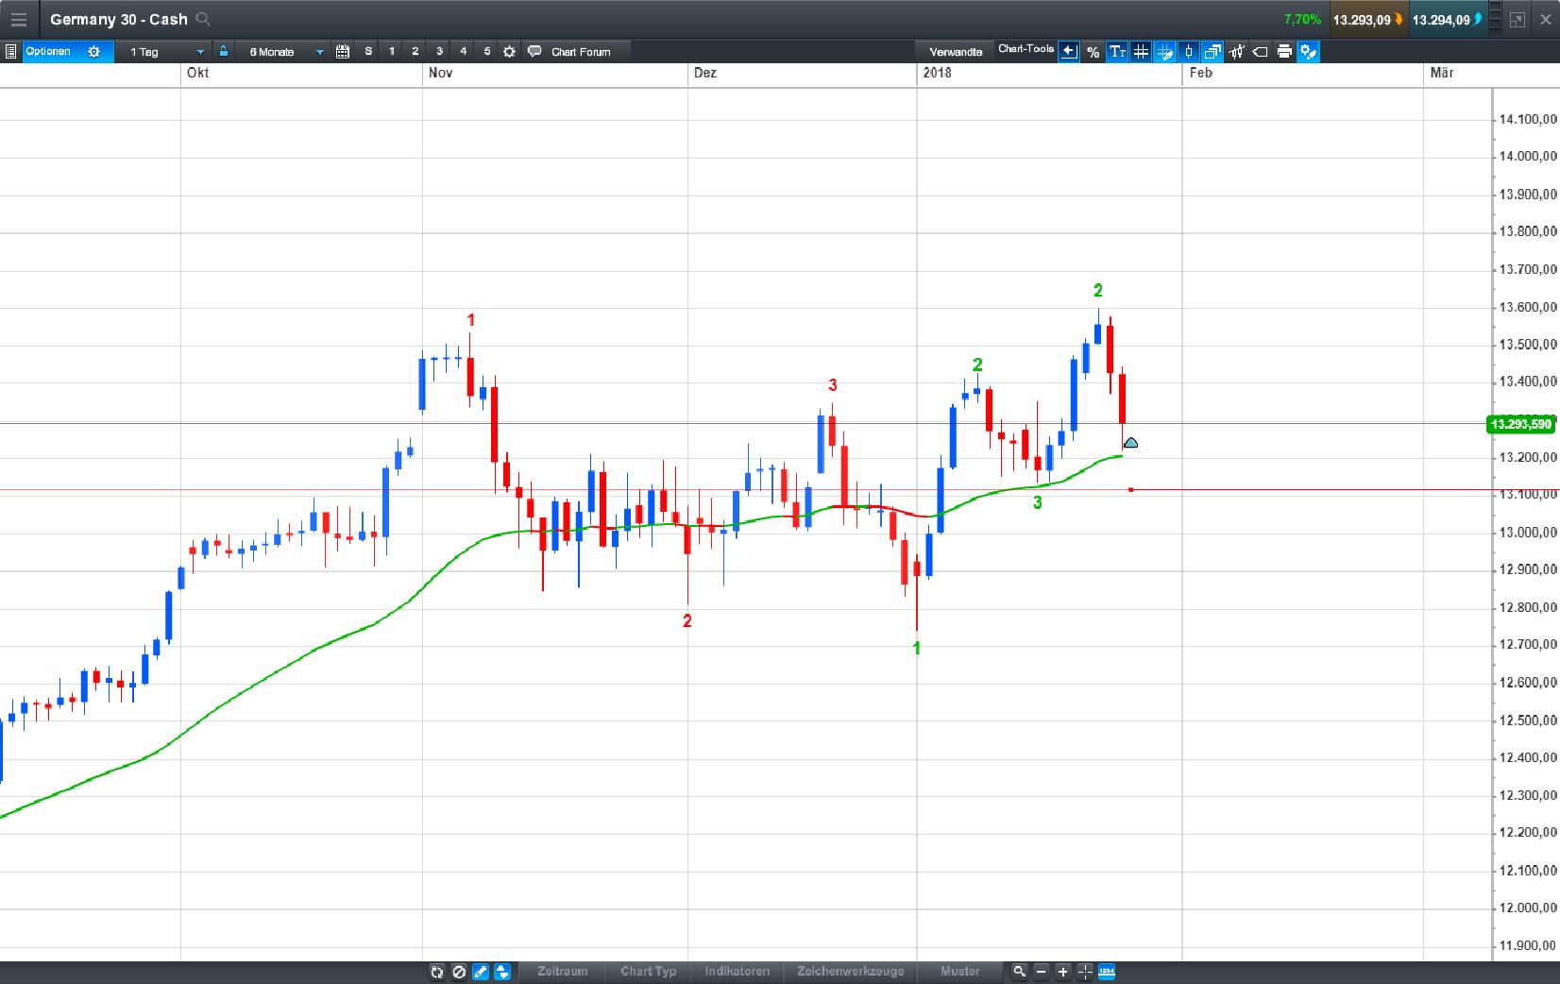Viewport: 1560px width, 984px height.
Task: Open the print chart icon
Action: click(x=1283, y=52)
